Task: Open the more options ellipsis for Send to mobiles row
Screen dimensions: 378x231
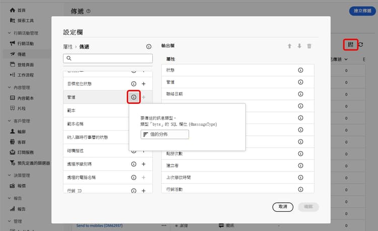Action: (x=164, y=225)
